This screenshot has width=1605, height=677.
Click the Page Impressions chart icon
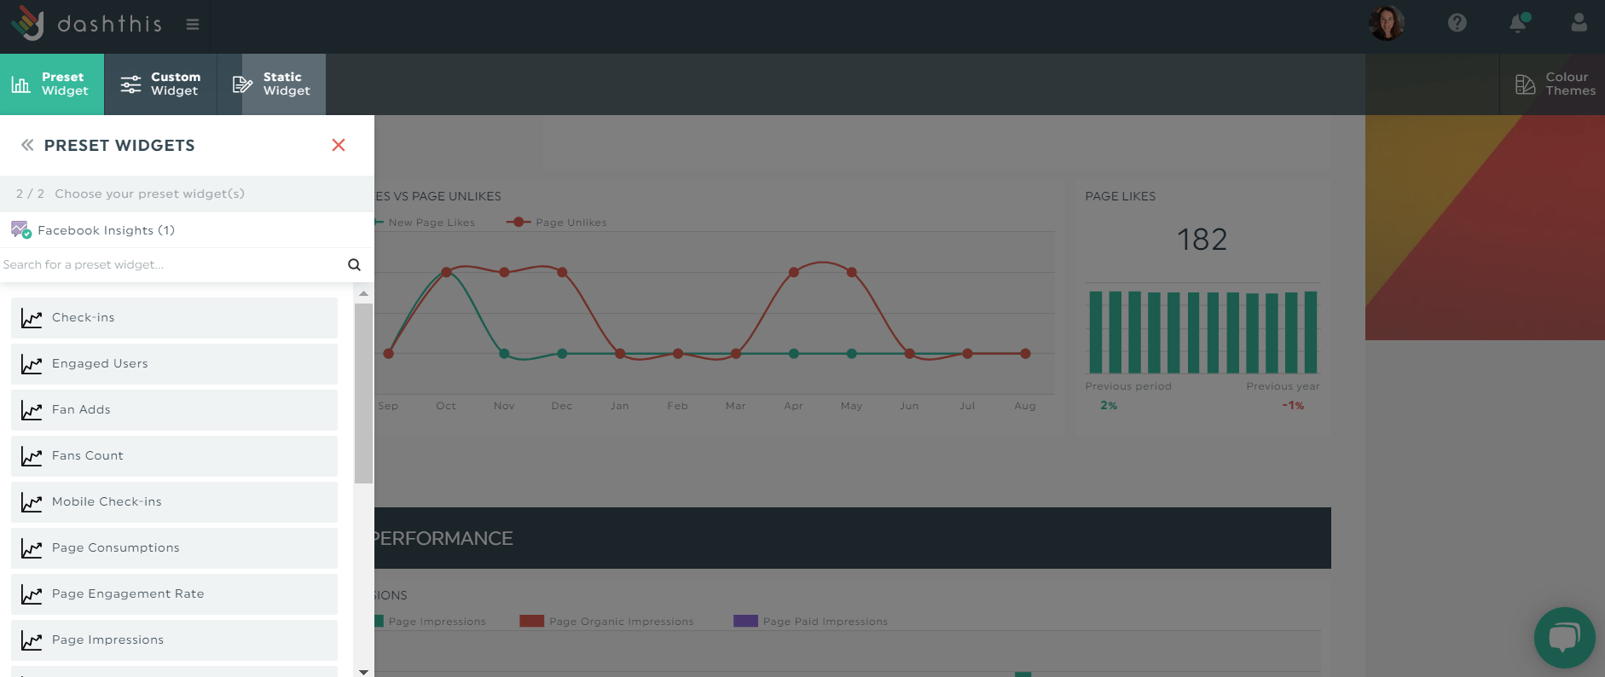(x=32, y=640)
